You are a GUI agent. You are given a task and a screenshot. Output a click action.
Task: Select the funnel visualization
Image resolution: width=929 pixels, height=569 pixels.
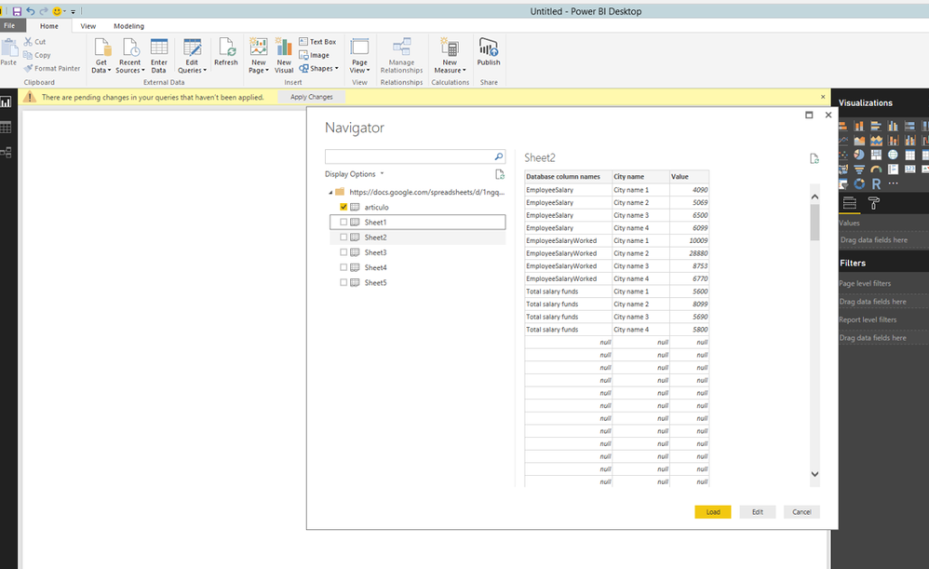click(859, 169)
